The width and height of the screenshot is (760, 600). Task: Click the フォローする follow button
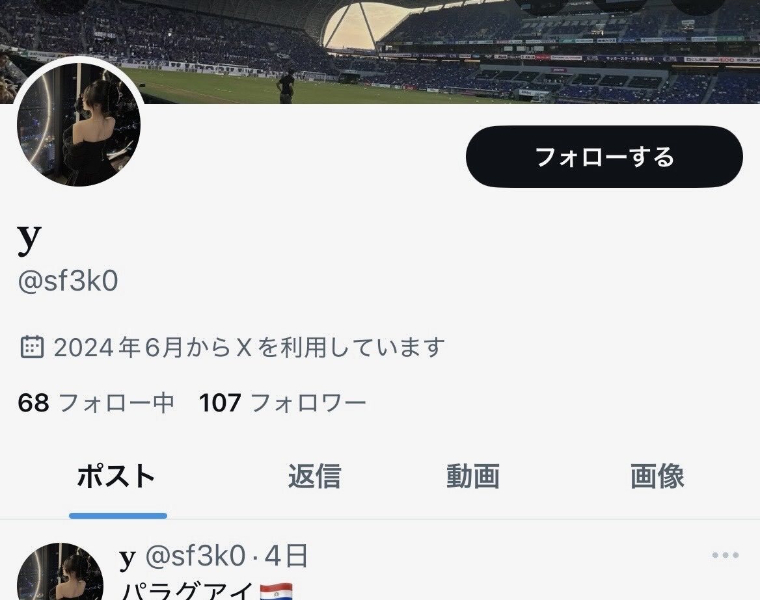tap(604, 157)
